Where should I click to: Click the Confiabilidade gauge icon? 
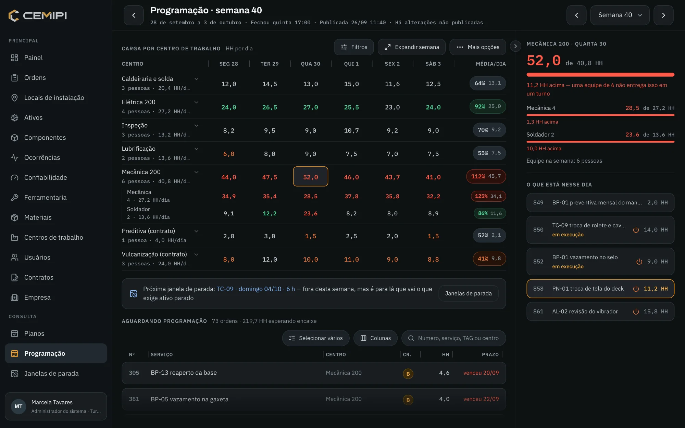tap(14, 178)
